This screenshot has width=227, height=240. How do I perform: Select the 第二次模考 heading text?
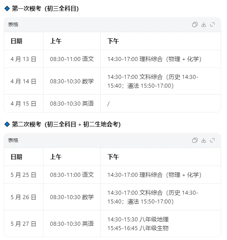66,124
